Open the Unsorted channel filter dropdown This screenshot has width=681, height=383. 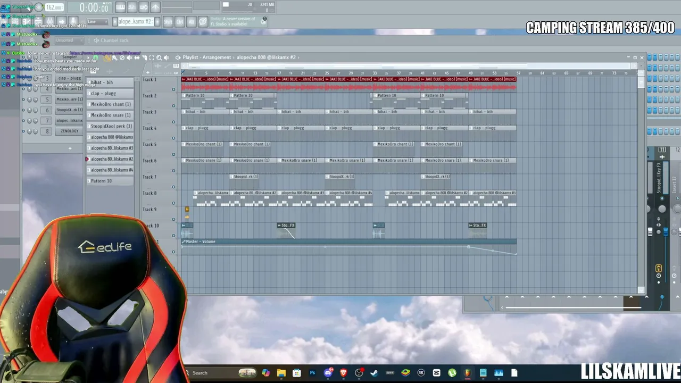coord(69,40)
